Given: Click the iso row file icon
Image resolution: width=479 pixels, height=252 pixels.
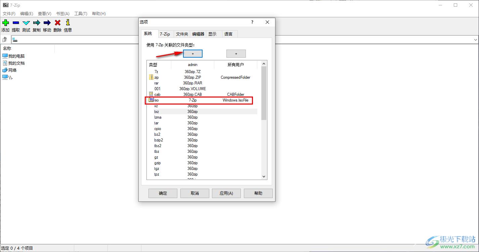Looking at the screenshot, I should (x=151, y=100).
